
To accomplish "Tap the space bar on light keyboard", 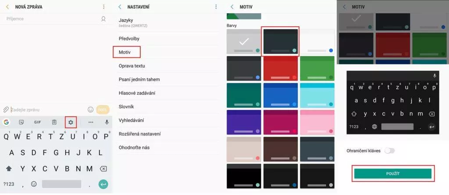I will tap(61, 184).
